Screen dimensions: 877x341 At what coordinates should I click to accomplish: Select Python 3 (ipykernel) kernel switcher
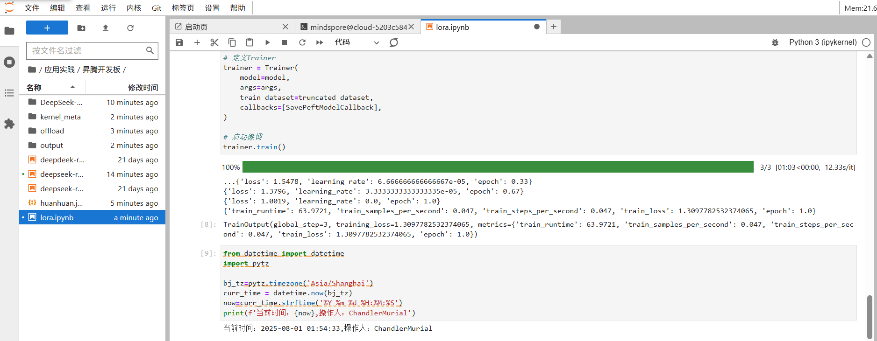click(822, 42)
